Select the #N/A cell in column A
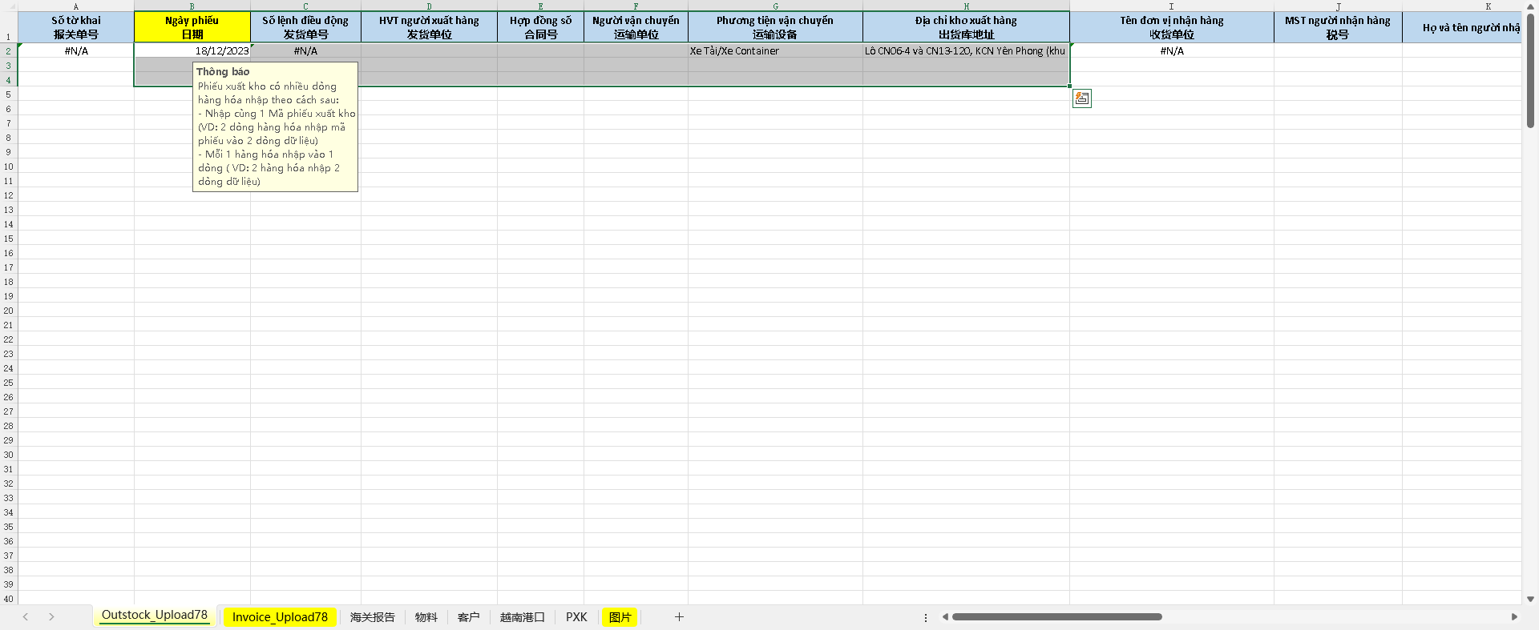 (76, 50)
